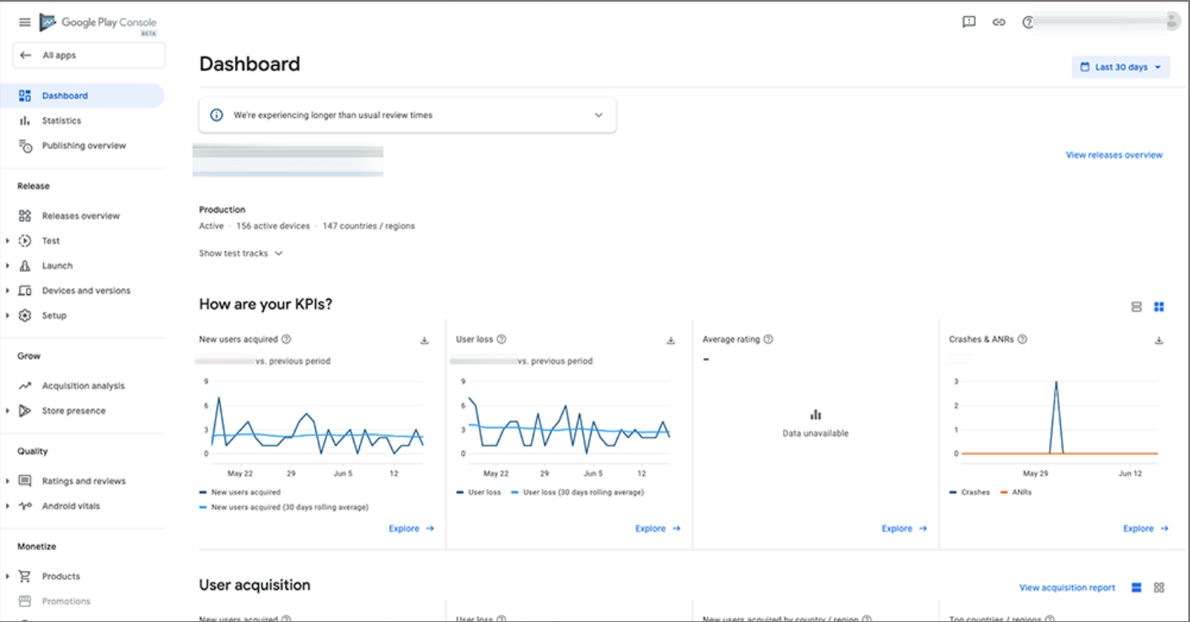The height and width of the screenshot is (622, 1190).
Task: Expand the Test sidebar section
Action: pos(8,241)
